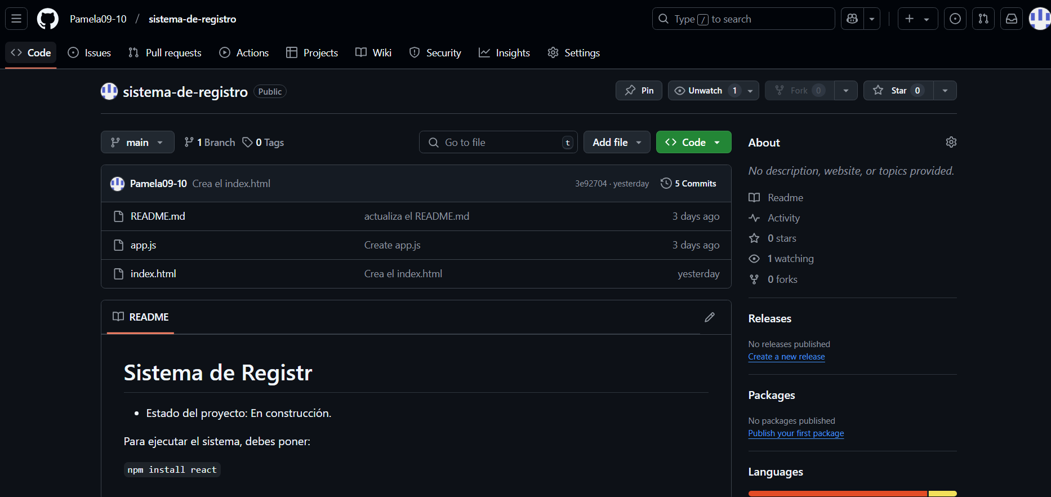1051x497 pixels.
Task: Open the 1 watching link
Action: click(781, 259)
